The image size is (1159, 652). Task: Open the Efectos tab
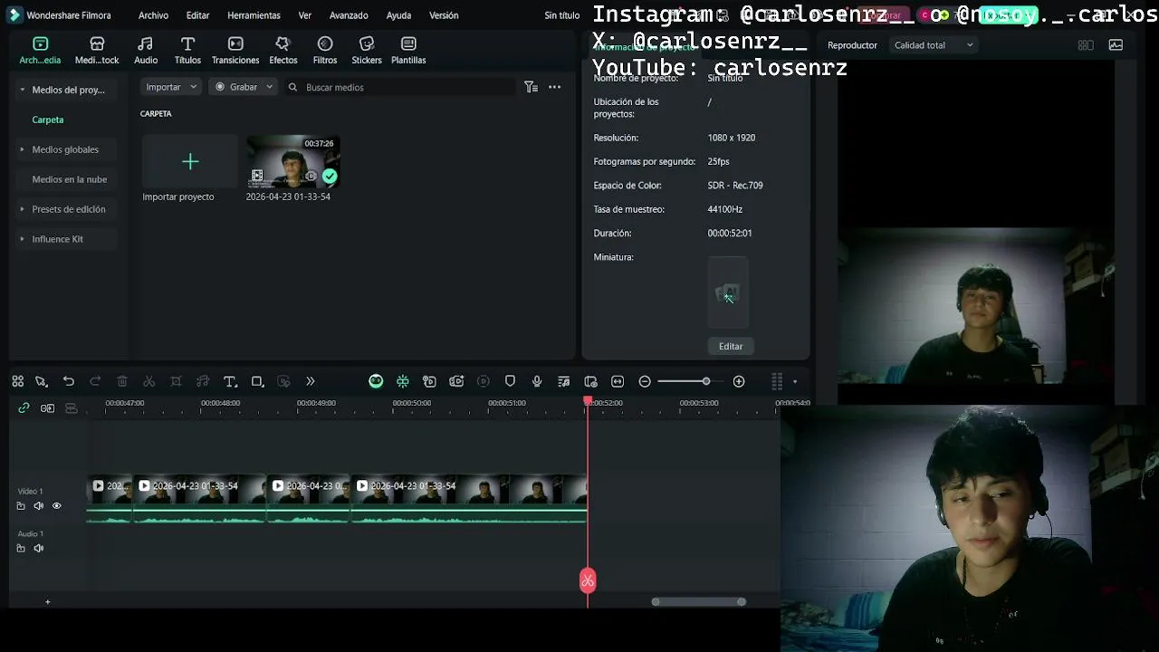click(283, 51)
